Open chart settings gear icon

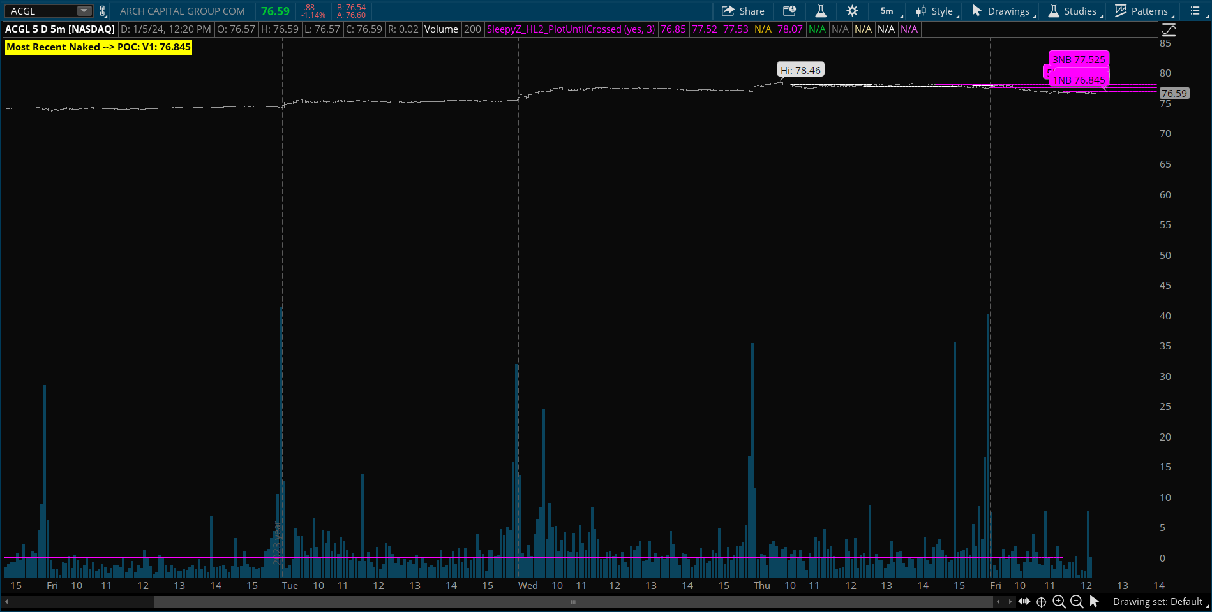pos(852,11)
